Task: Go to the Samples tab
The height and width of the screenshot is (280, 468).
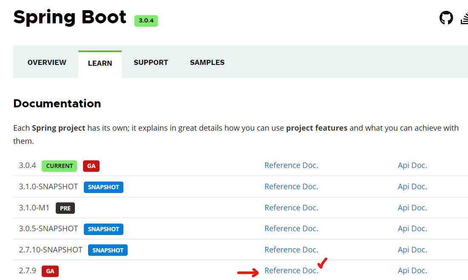Action: pos(207,62)
